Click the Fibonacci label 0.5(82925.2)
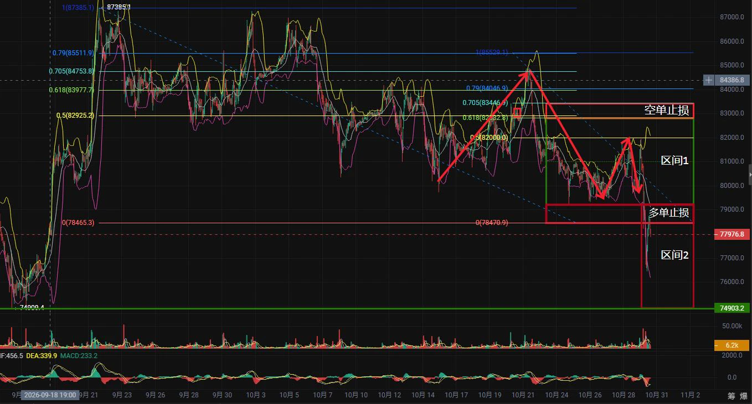Screen dimensions: 752x404 coord(75,116)
